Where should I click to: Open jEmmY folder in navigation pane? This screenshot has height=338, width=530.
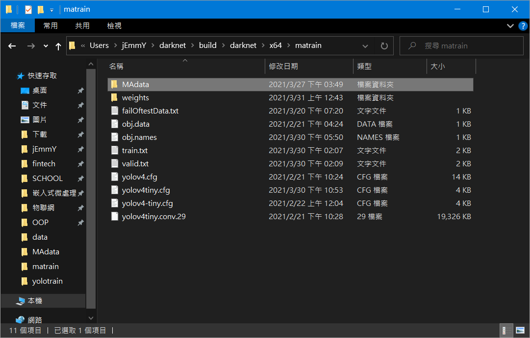tap(44, 149)
